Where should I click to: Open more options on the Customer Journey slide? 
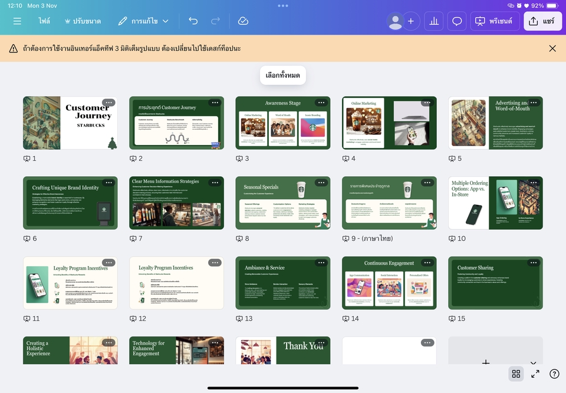[108, 103]
